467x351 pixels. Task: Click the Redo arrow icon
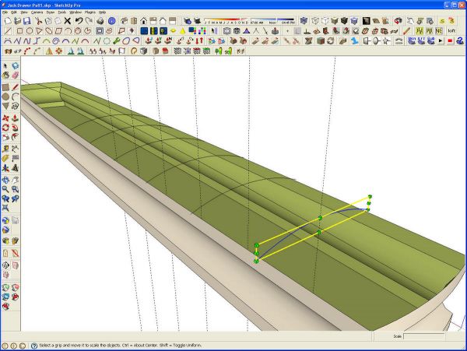[x=89, y=21]
